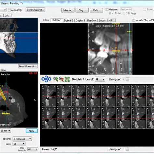The image size is (154, 154).
Task: Open the Dolphin 1 Level dropdown
Action: point(100,79)
